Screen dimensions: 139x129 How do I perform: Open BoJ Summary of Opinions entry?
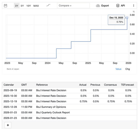pyautogui.click(x=51, y=107)
